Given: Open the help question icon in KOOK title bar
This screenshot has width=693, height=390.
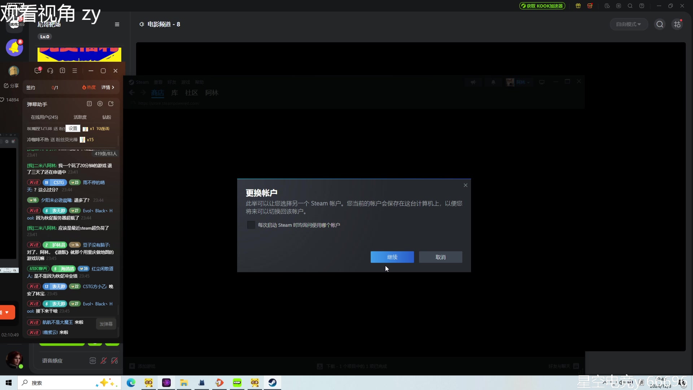Looking at the screenshot, I should click(x=642, y=6).
